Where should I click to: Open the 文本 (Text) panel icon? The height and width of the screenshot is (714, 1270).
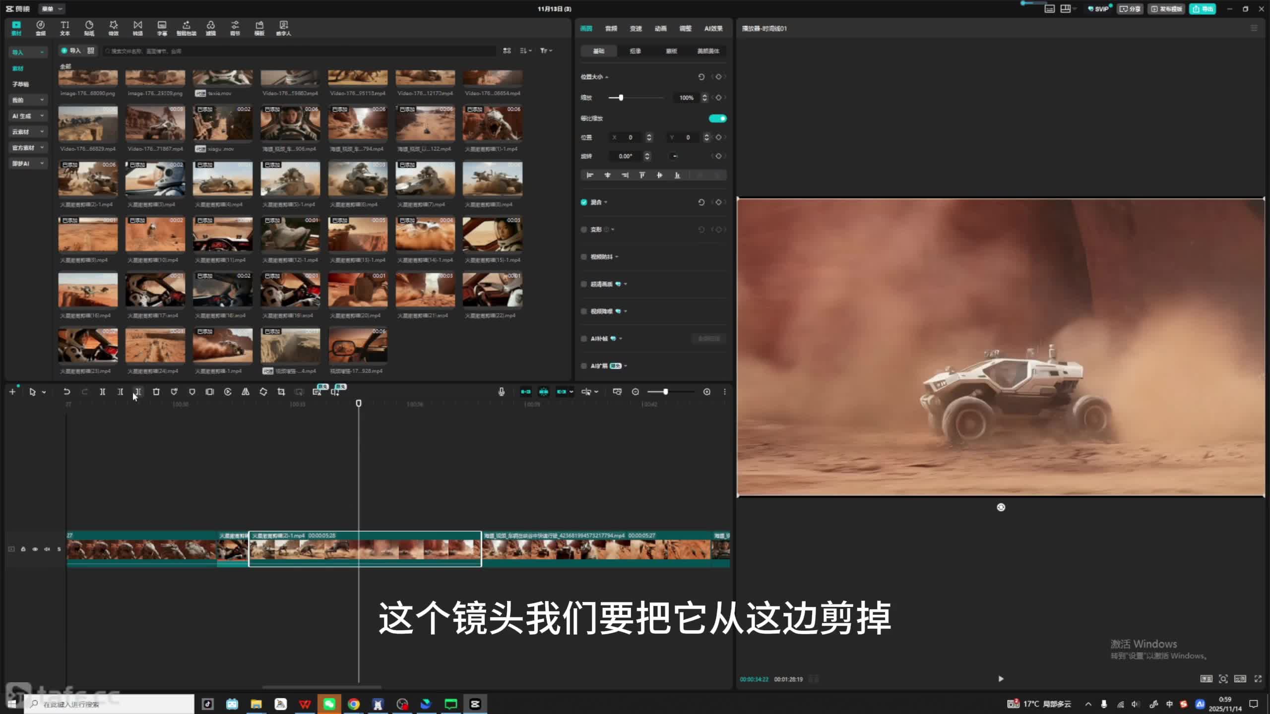[65, 28]
